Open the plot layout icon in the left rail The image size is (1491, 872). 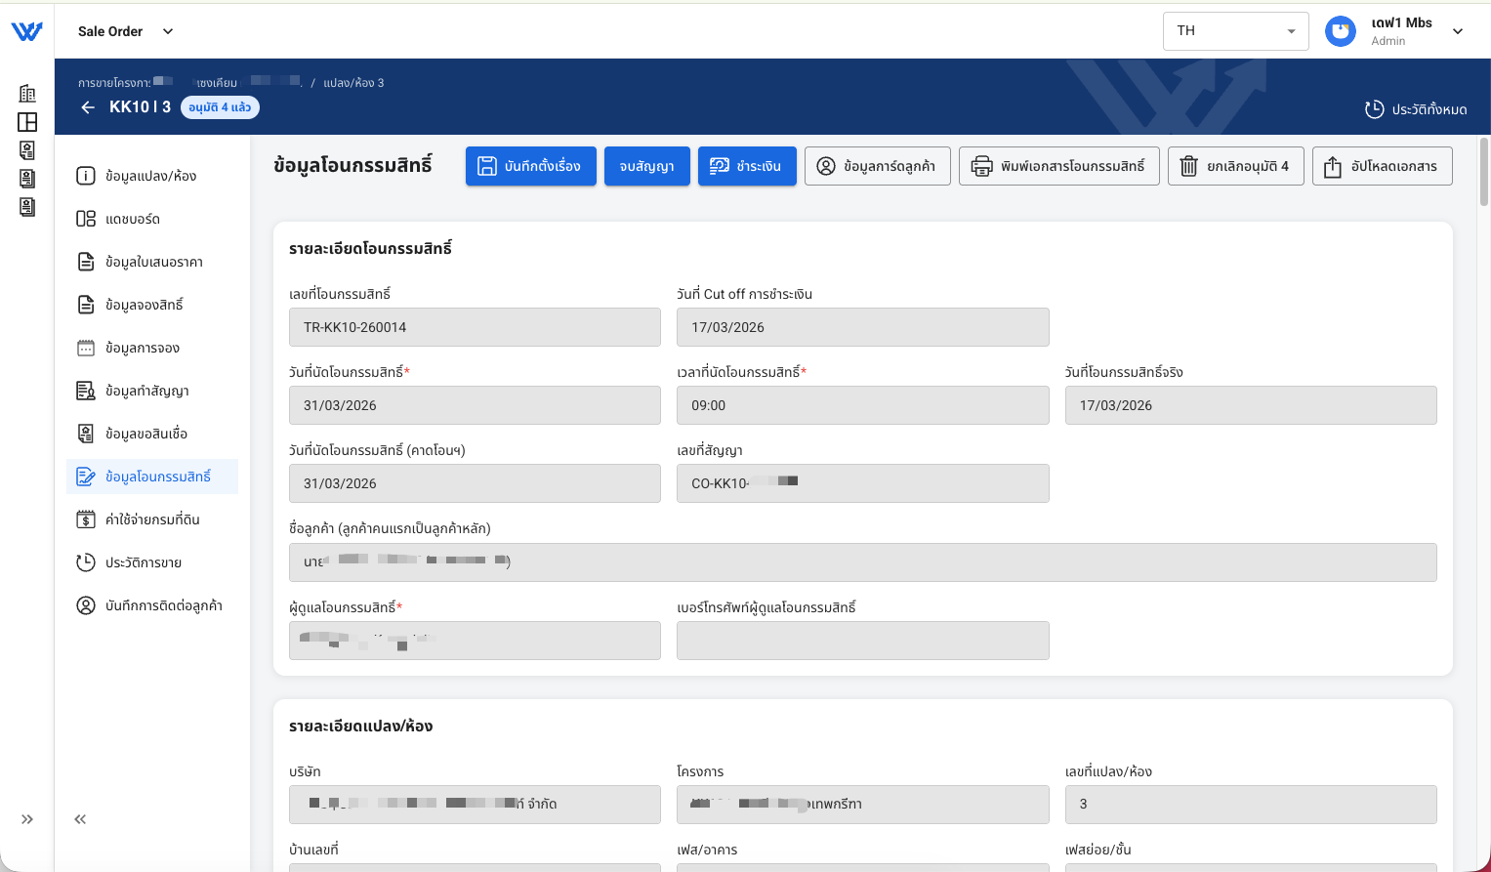point(26,122)
